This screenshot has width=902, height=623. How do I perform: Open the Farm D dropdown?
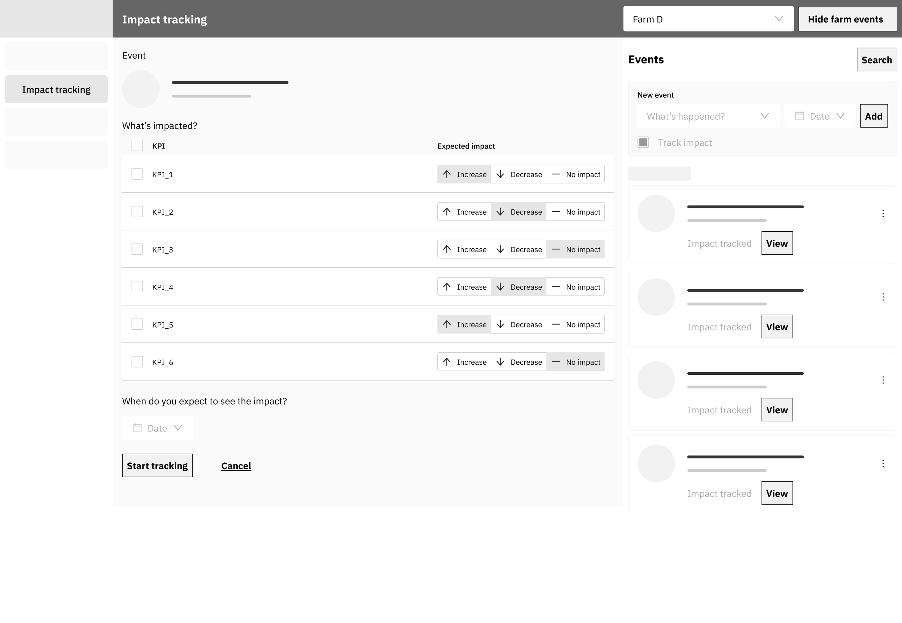[x=708, y=19]
